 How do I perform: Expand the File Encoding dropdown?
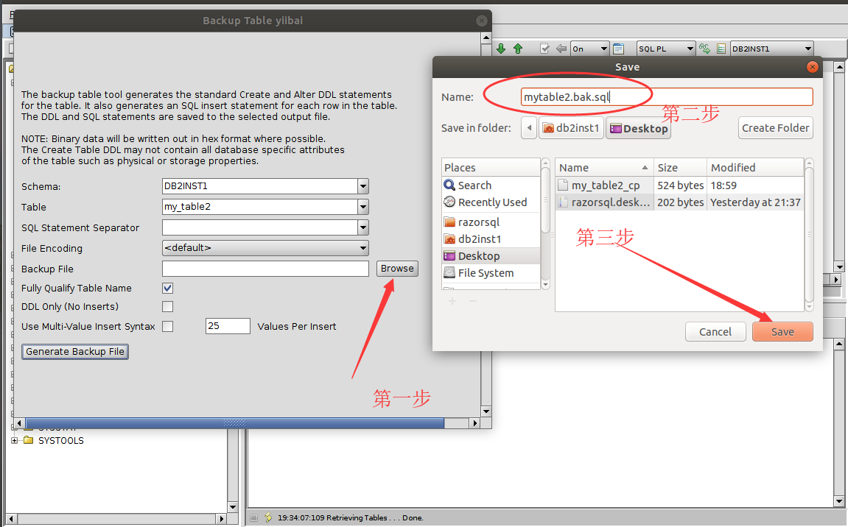click(362, 249)
